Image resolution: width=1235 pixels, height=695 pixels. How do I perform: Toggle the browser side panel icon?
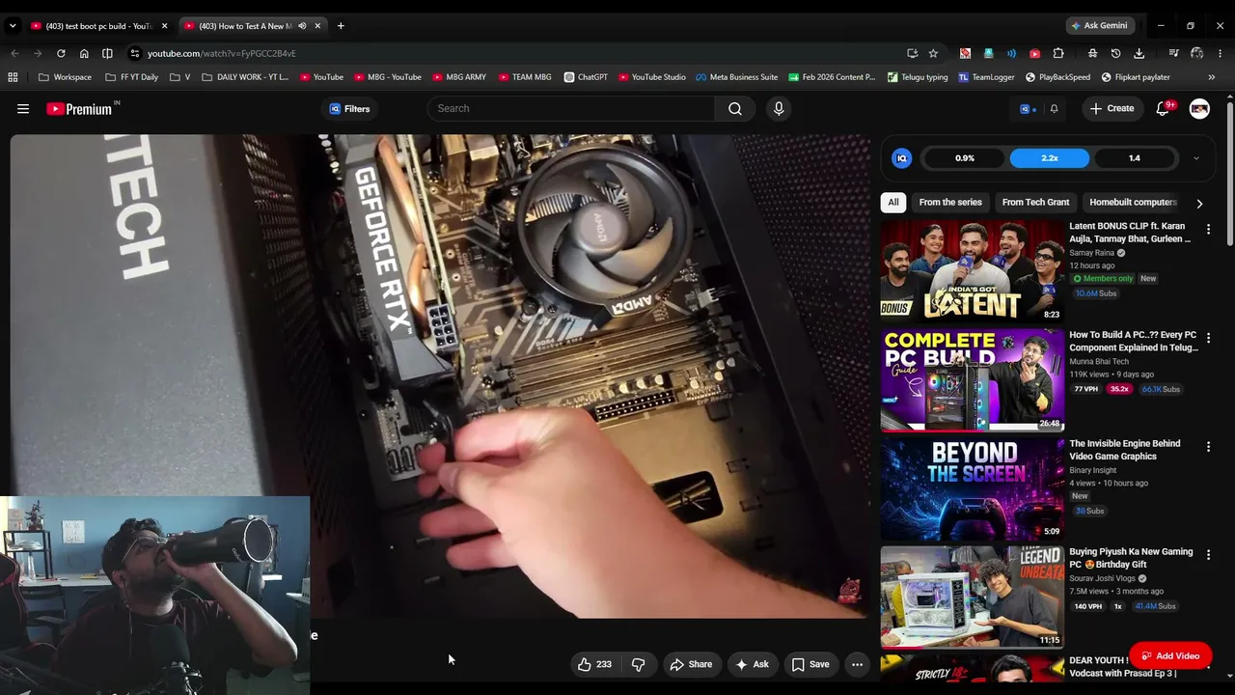pyautogui.click(x=107, y=53)
